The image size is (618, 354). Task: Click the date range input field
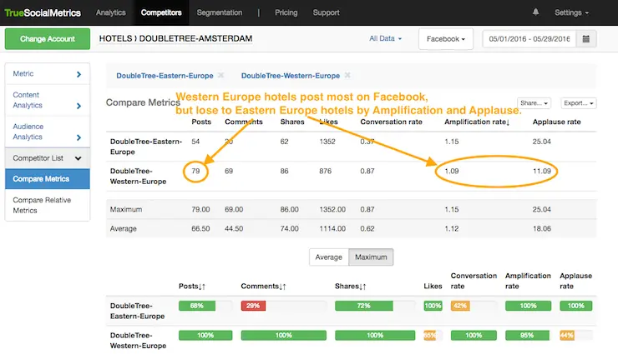[529, 39]
